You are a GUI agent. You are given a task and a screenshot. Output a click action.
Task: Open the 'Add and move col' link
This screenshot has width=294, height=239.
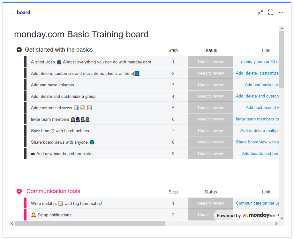(262, 84)
